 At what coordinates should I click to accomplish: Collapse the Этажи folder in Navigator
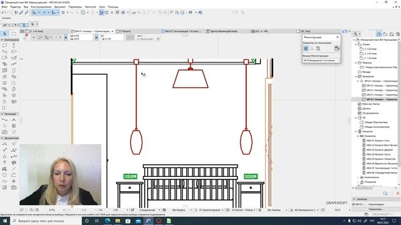coord(356,44)
